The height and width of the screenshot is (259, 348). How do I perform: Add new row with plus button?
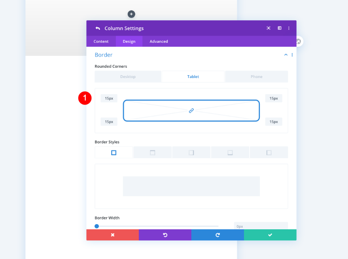131,14
